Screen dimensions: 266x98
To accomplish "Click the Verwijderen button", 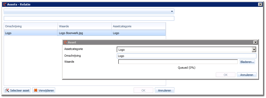I will pyautogui.click(x=44, y=90).
